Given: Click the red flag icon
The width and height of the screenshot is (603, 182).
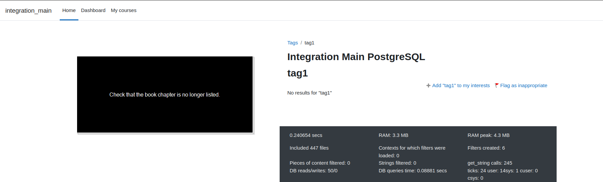Looking at the screenshot, I should pos(497,85).
